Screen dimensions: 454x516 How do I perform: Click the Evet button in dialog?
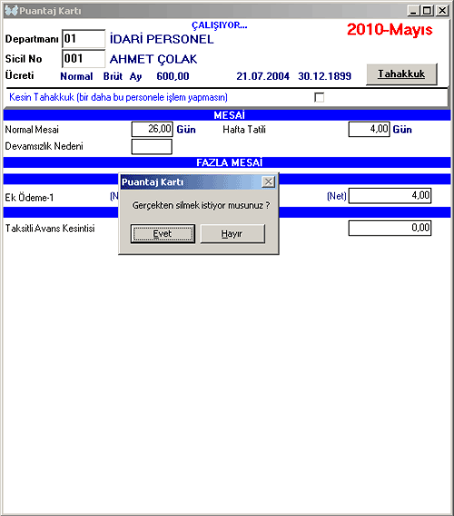click(x=163, y=234)
